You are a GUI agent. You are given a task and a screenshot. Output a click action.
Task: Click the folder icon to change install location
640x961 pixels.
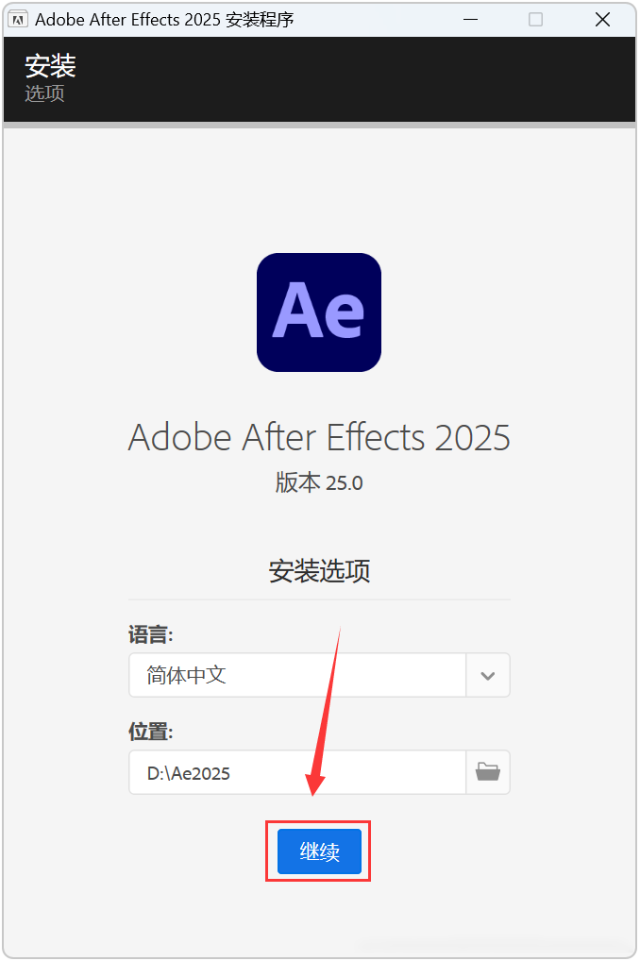tap(487, 771)
